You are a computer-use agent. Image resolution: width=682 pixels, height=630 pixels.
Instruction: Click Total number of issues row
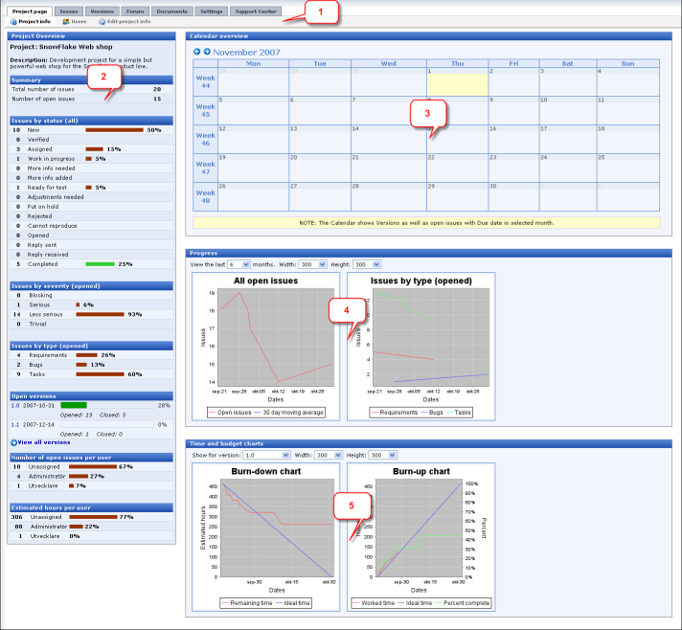point(91,89)
